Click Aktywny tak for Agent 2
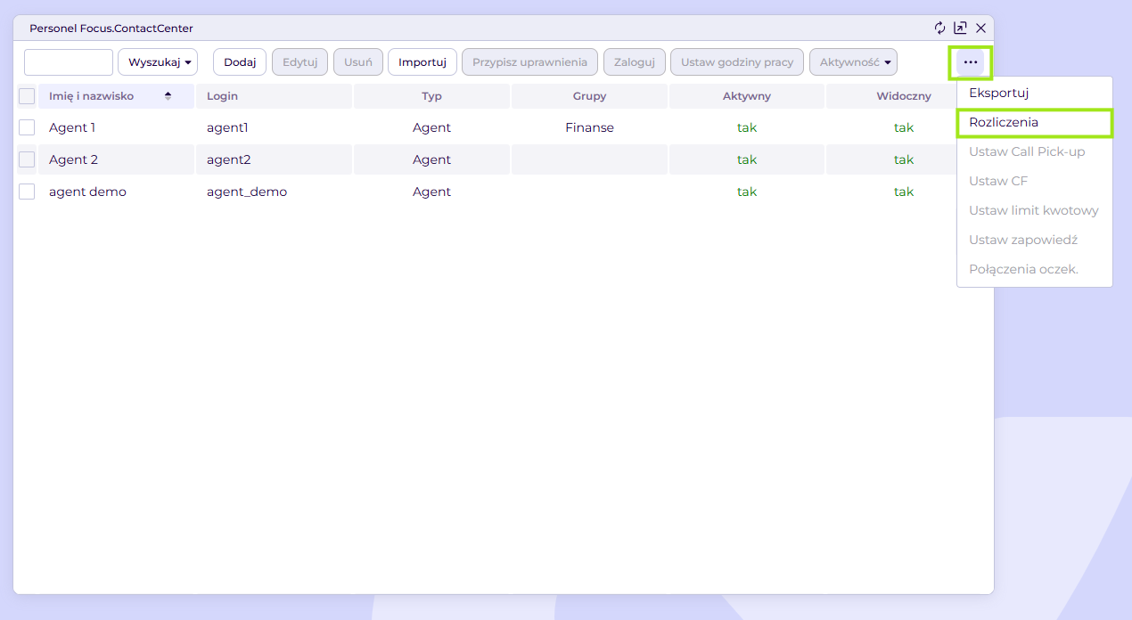 point(747,159)
